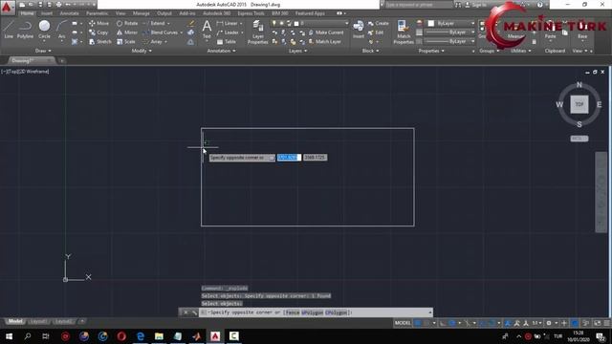Screen dimensions: 612x344
Task: Toggle object snap in status bar
Action: click(x=492, y=323)
